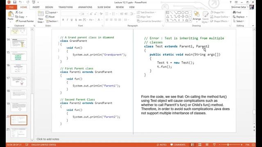Screen dimensions: 262x147
Task: Switch to the SLIDE SHOW tab
Action: tap(104, 7)
